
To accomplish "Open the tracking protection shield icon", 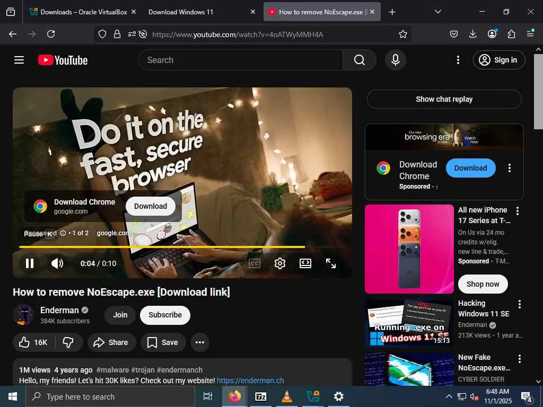I will pyautogui.click(x=102, y=34).
